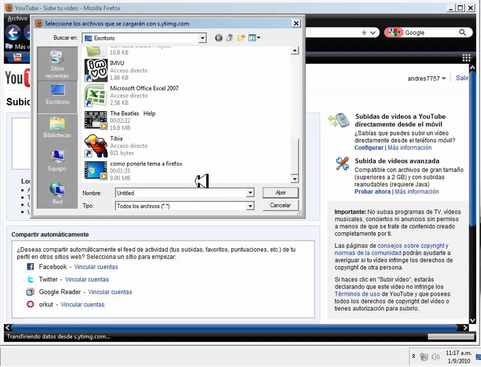Open Más información under mobile uploads
This screenshot has height=367, width=481.
coord(410,148)
